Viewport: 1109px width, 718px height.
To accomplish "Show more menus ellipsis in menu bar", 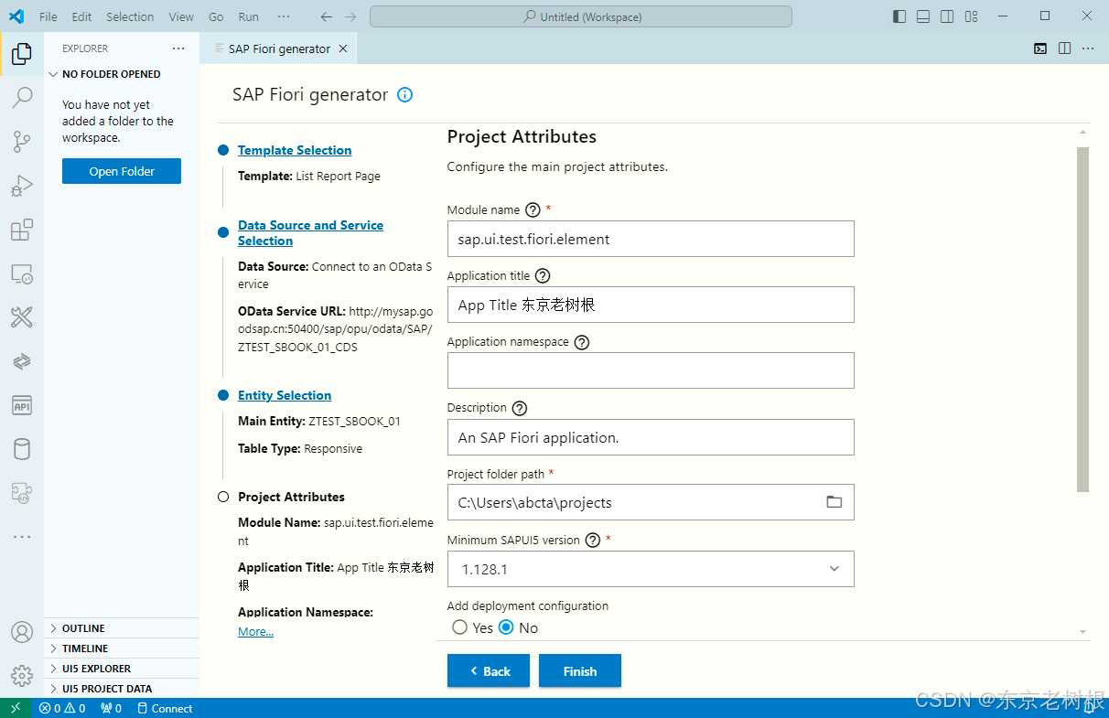I will [284, 16].
